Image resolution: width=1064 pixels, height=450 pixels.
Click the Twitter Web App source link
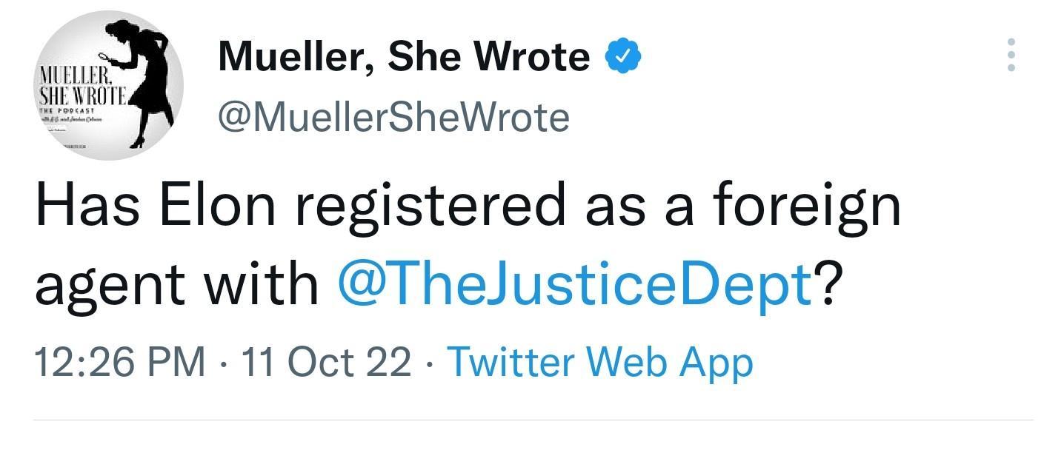(599, 362)
